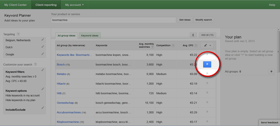Add the Bosch ad group to plan
The width and height of the screenshot is (280, 126).
pos(207,64)
